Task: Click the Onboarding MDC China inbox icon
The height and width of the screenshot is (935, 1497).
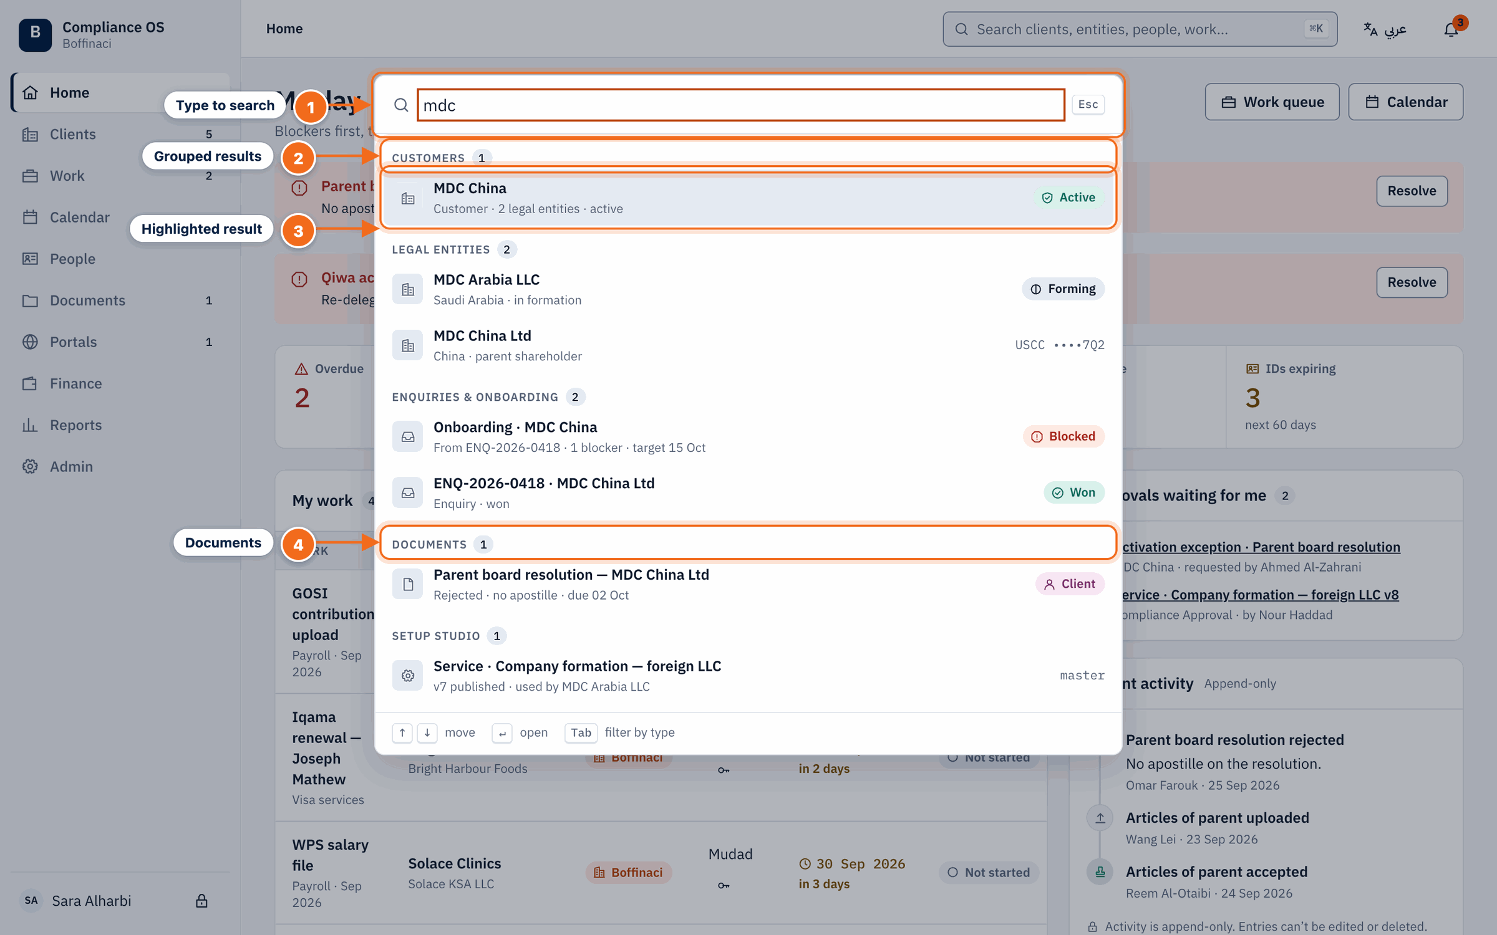Action: (407, 437)
